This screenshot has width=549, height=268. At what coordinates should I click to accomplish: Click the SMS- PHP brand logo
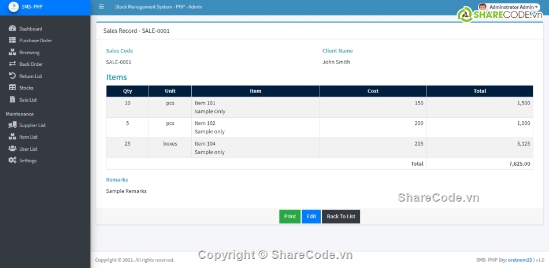[13, 7]
